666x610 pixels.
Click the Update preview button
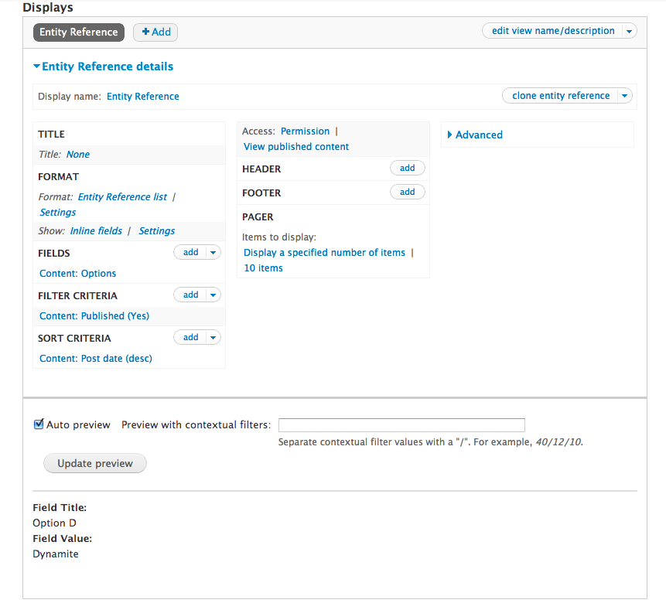tap(94, 463)
